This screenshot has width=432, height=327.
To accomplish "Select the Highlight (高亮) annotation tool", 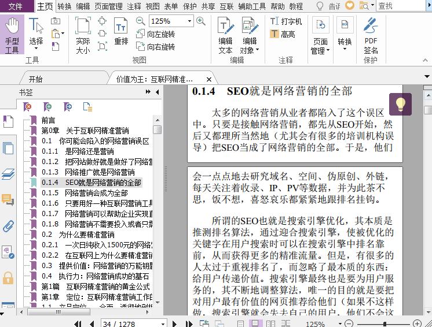I will click(282, 34).
